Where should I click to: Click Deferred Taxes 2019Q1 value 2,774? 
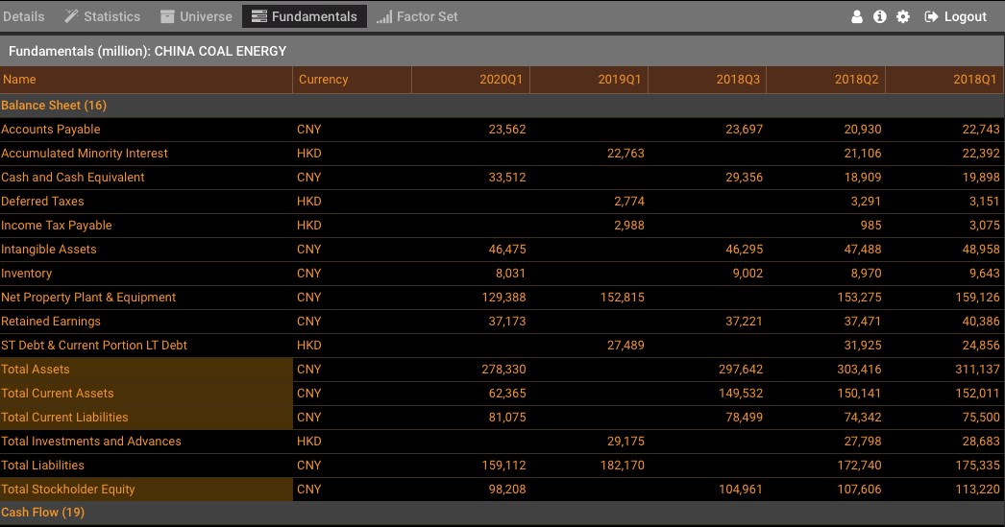coord(628,201)
